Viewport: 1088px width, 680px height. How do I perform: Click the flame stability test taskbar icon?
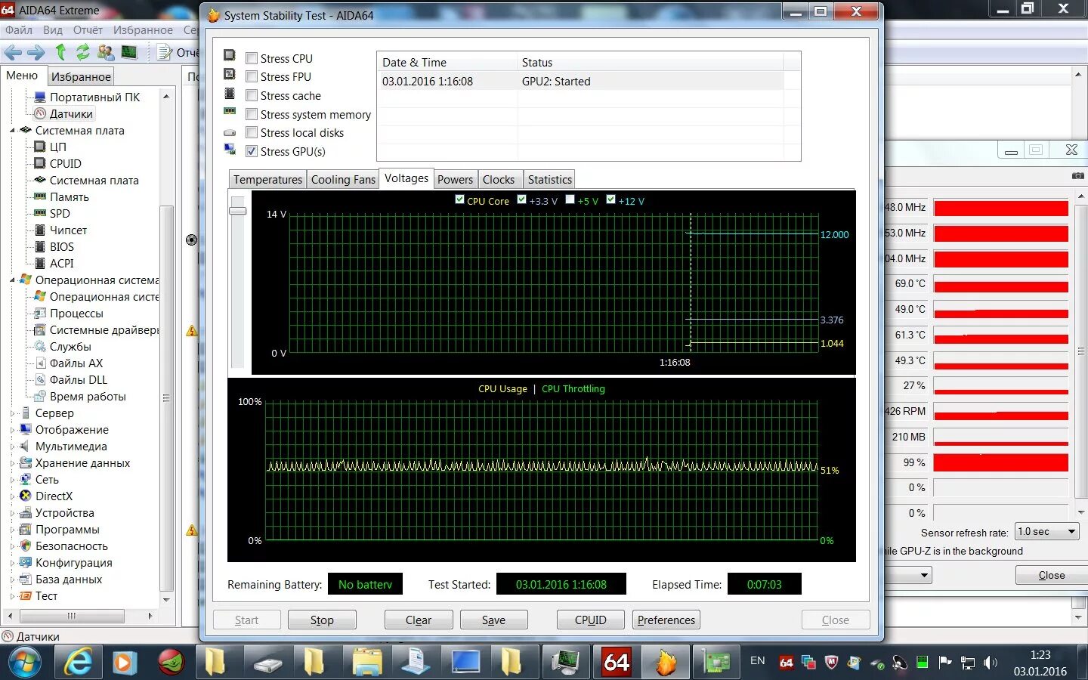click(666, 663)
